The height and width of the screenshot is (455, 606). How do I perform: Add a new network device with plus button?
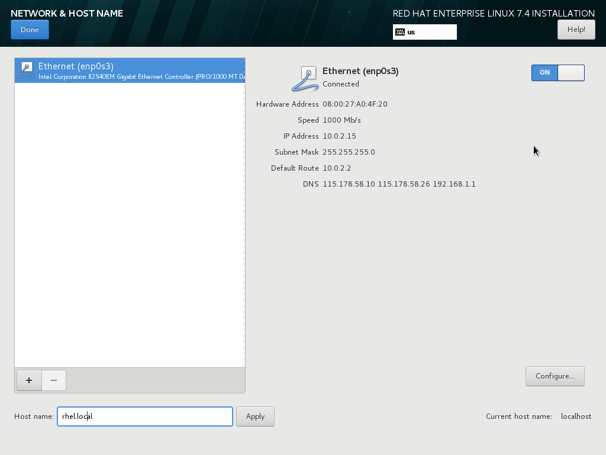point(29,380)
